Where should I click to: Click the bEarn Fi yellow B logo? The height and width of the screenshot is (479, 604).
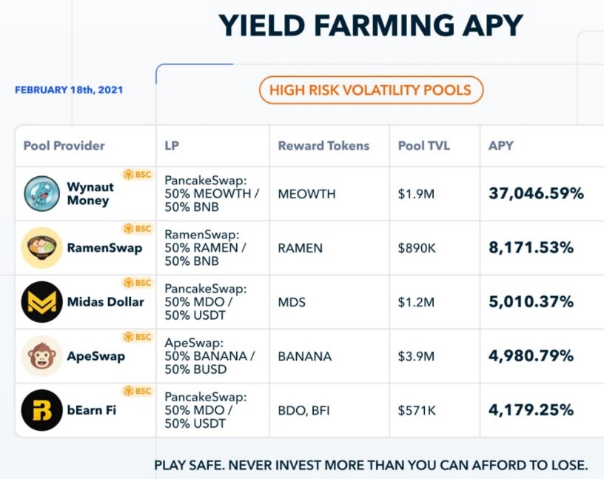coord(41,410)
